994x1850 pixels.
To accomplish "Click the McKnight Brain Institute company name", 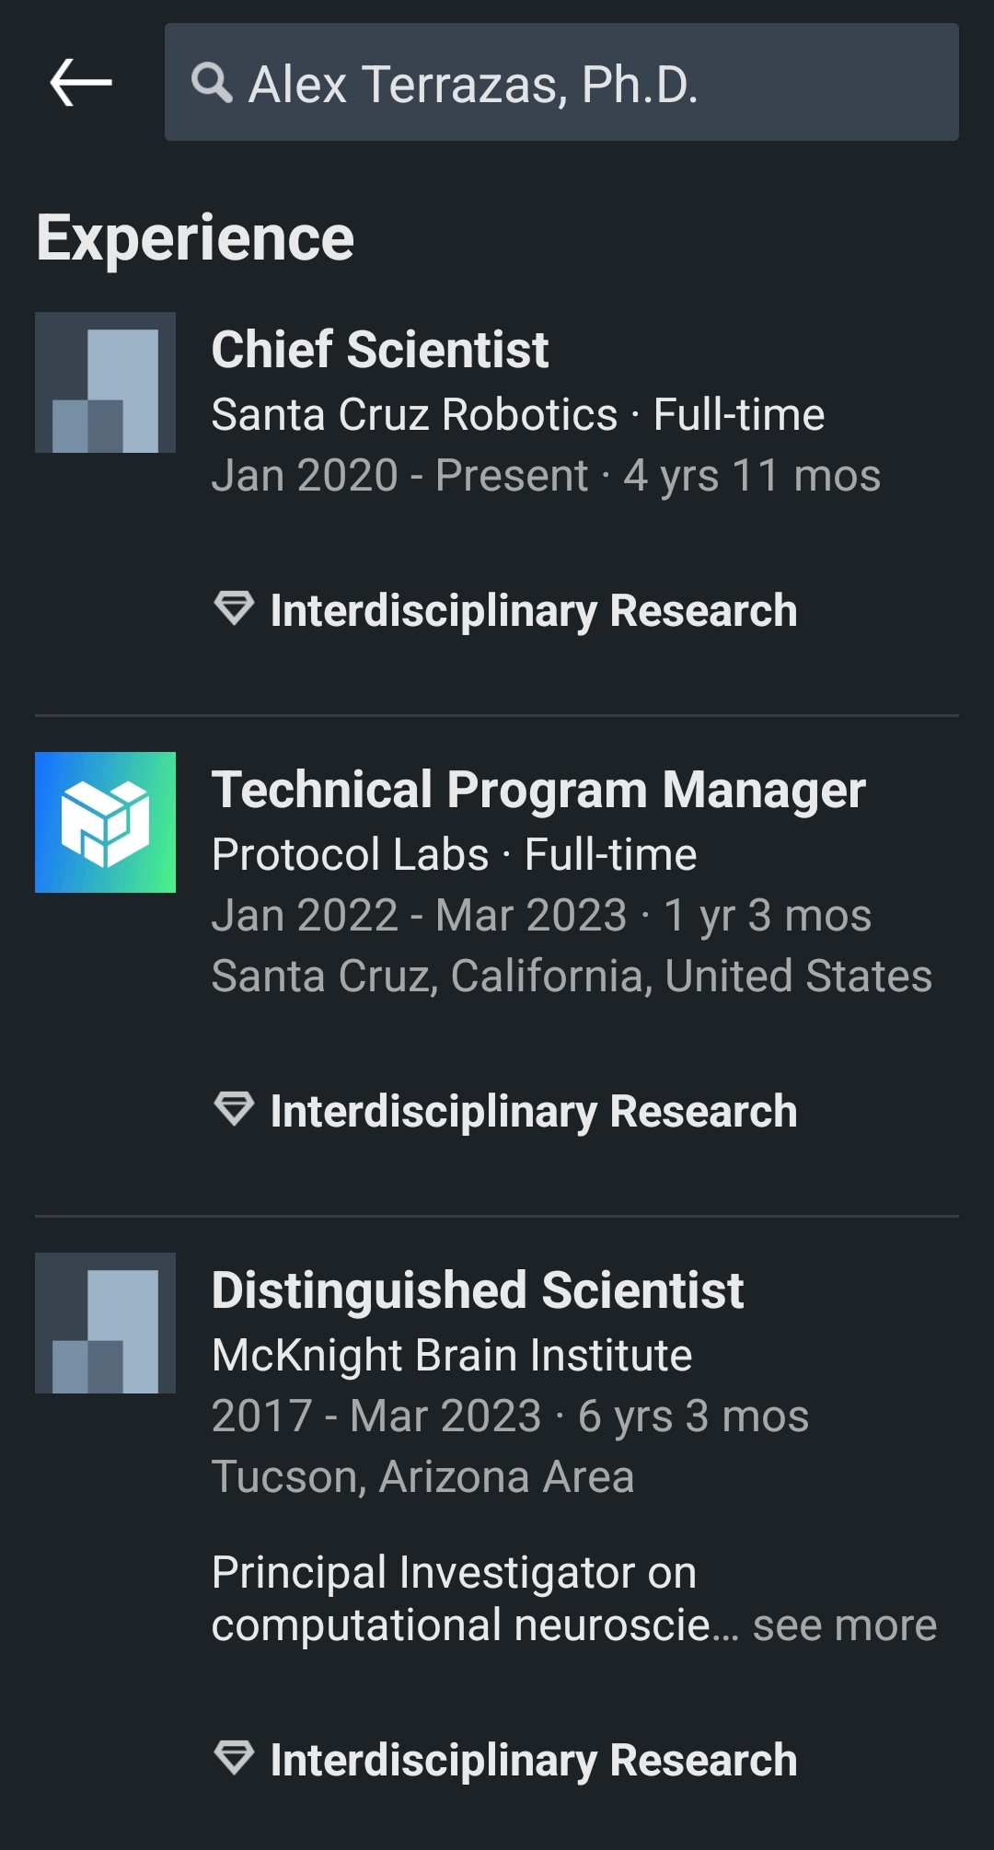I will [x=452, y=1355].
